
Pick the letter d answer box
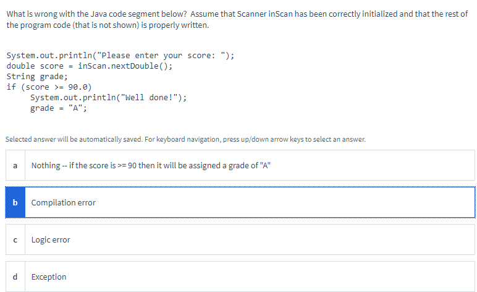pos(15,277)
